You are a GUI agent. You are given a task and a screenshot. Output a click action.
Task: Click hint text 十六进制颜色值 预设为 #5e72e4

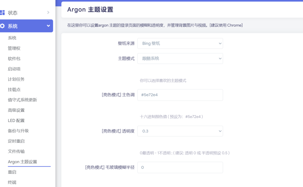(x=171, y=117)
